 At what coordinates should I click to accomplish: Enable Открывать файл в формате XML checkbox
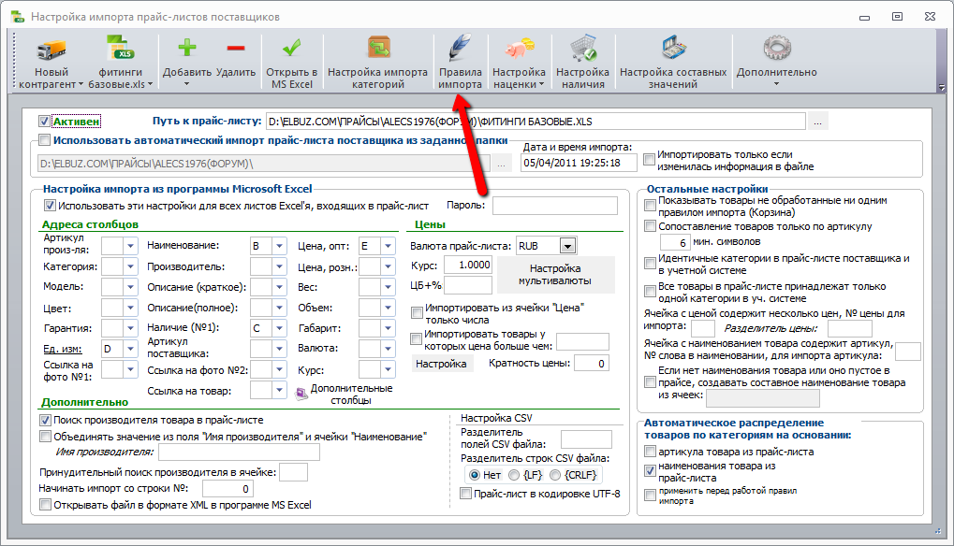click(x=45, y=504)
